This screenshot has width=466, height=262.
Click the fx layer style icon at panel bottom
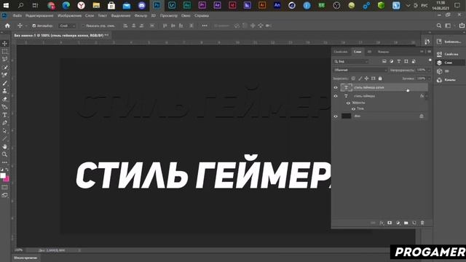tap(382, 223)
